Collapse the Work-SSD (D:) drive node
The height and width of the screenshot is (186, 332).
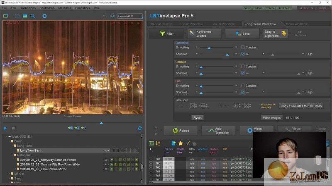[7, 136]
